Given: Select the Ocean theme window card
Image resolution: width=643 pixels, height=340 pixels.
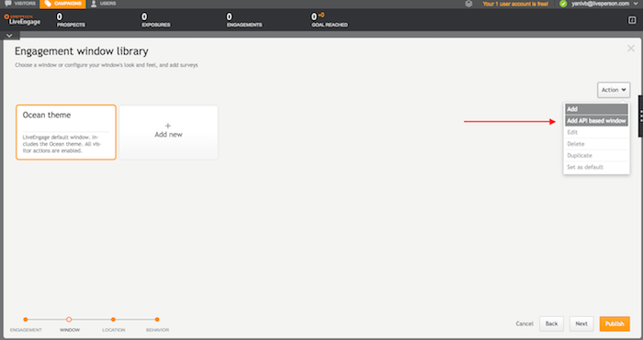Looking at the screenshot, I should tap(66, 132).
